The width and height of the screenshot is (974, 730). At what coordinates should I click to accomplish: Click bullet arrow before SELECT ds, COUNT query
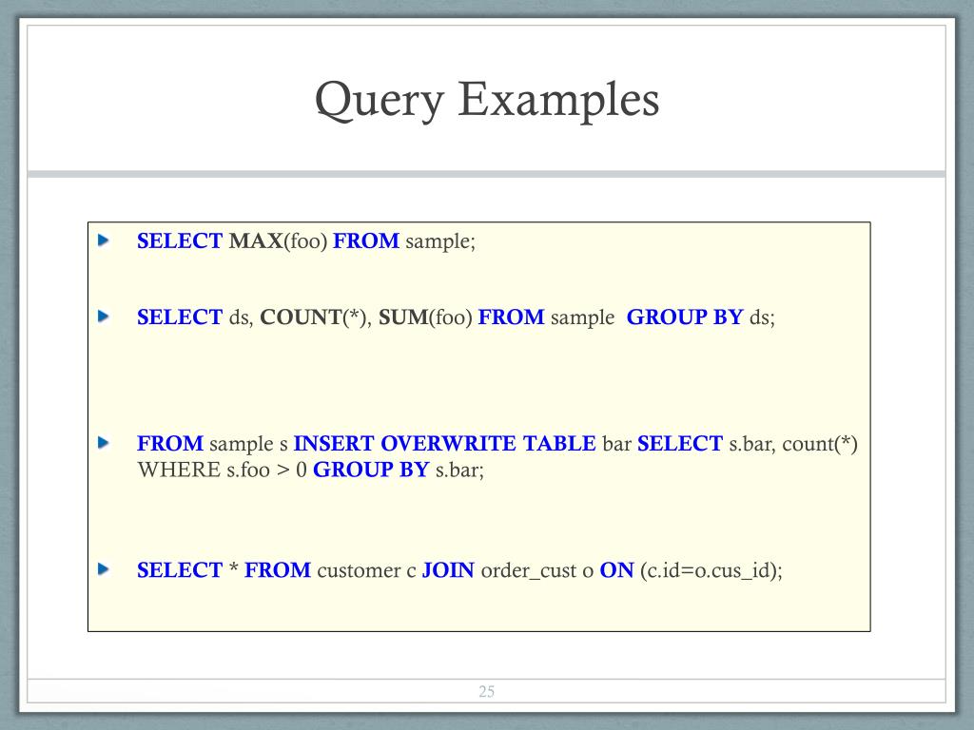tap(104, 317)
